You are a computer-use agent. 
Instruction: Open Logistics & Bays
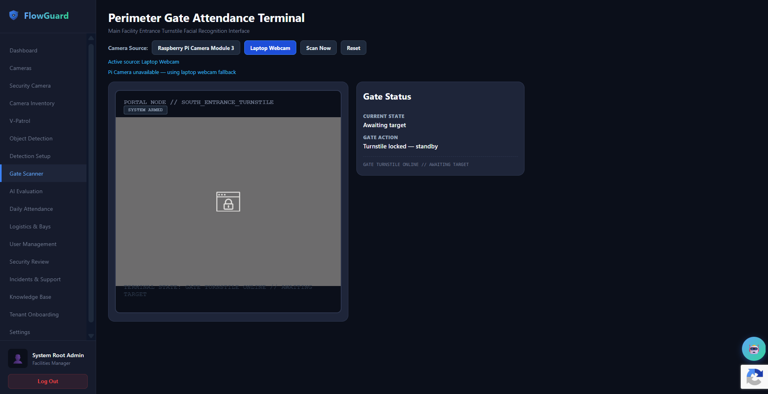click(43, 226)
